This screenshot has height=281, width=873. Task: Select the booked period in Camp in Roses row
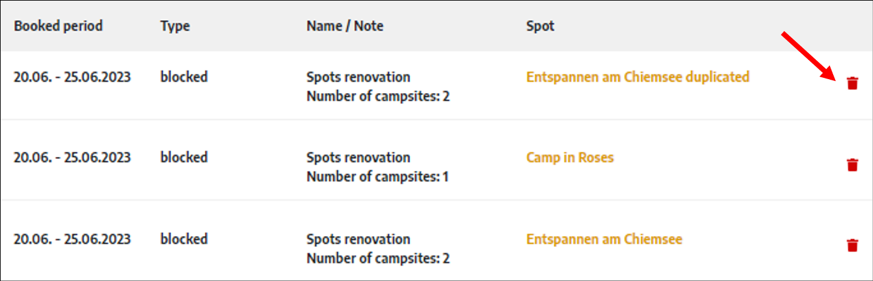[x=72, y=158]
